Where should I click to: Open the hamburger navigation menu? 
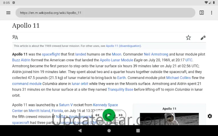click(8, 13)
